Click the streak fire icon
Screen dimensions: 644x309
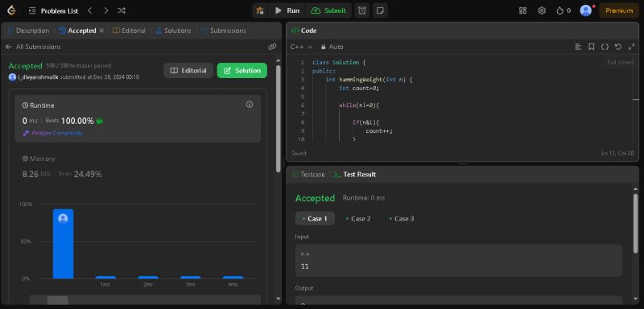pos(559,10)
